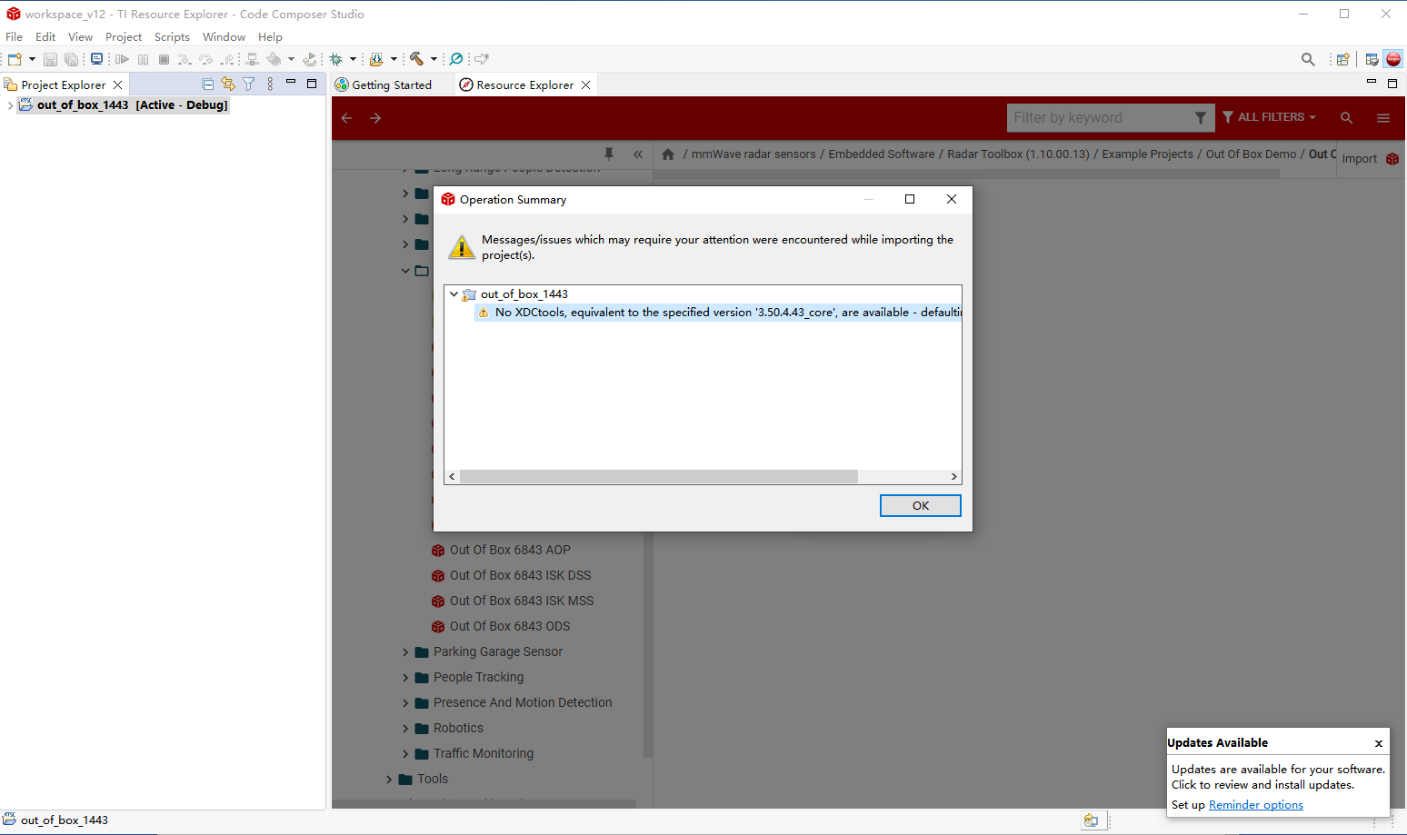This screenshot has height=835, width=1407.
Task: Click the dialog scrollbar left arrow
Action: tap(452, 477)
